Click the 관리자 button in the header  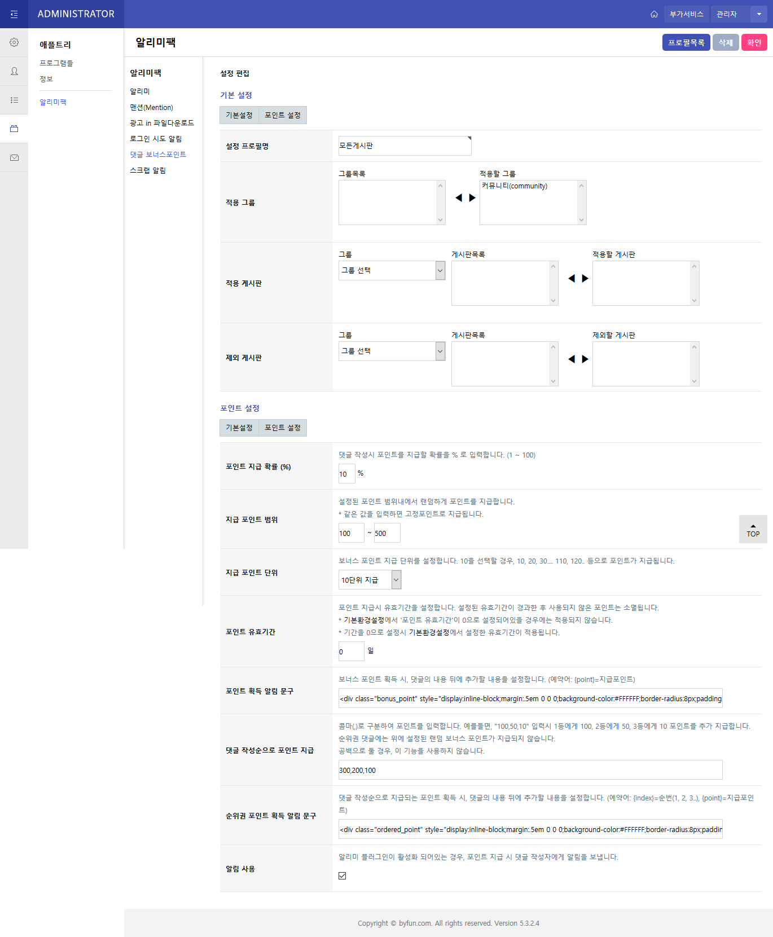tap(731, 14)
